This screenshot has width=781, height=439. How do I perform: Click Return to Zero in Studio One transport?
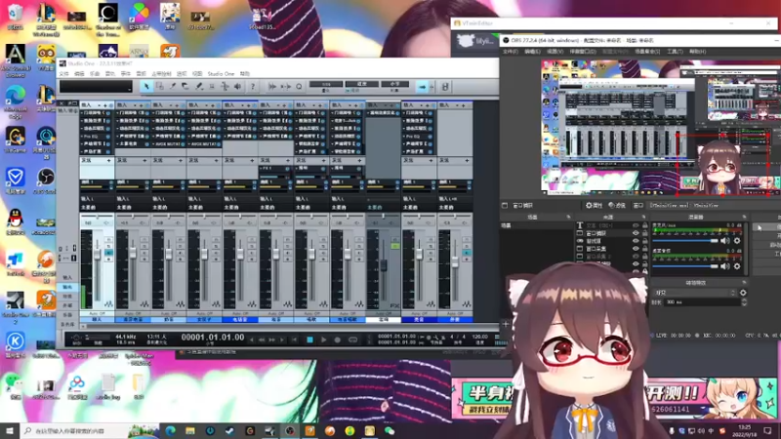click(x=295, y=339)
